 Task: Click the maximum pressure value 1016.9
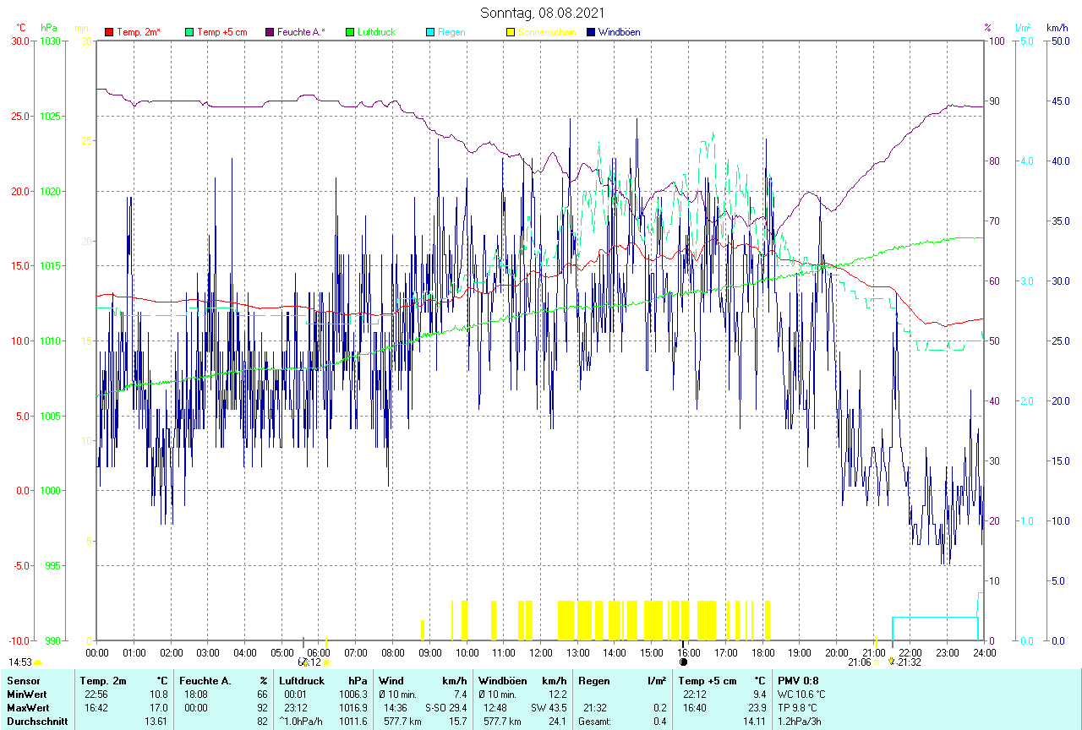353,708
